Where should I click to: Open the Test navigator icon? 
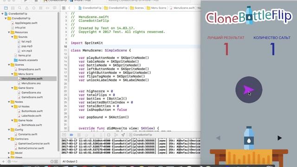tap(34, 8)
